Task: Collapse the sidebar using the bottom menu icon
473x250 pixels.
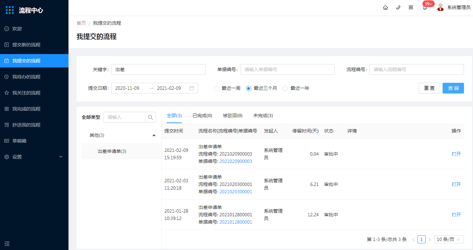Action: (x=7, y=244)
